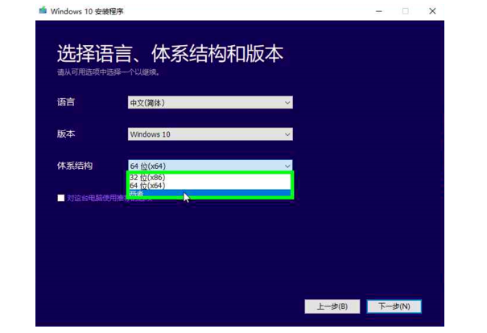The height and width of the screenshot is (333, 487).
Task: Select the 64 位(x64) option in the list
Action: pos(210,186)
